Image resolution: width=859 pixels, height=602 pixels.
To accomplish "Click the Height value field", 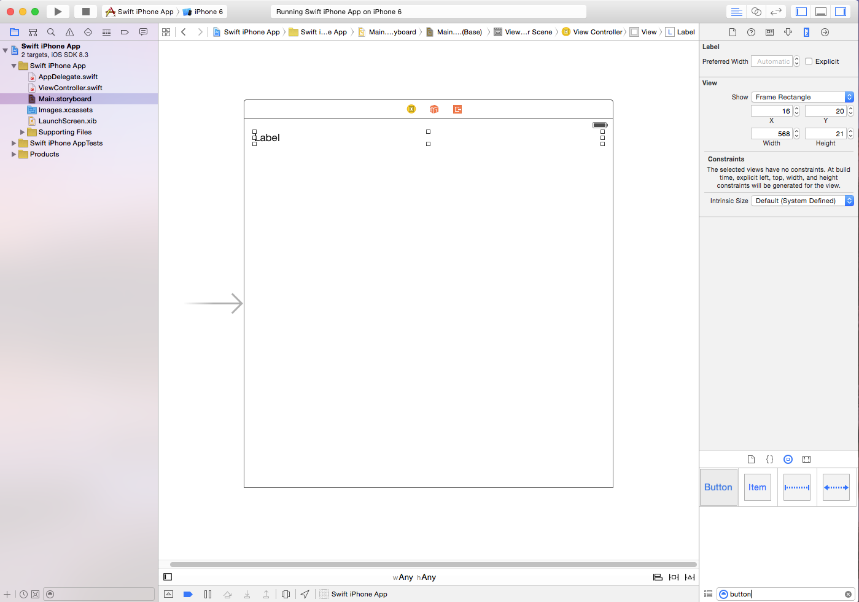I will pyautogui.click(x=826, y=134).
